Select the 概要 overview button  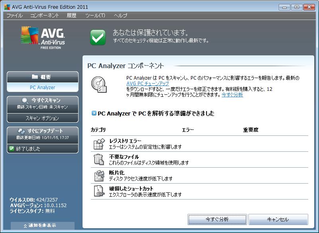click(x=43, y=77)
